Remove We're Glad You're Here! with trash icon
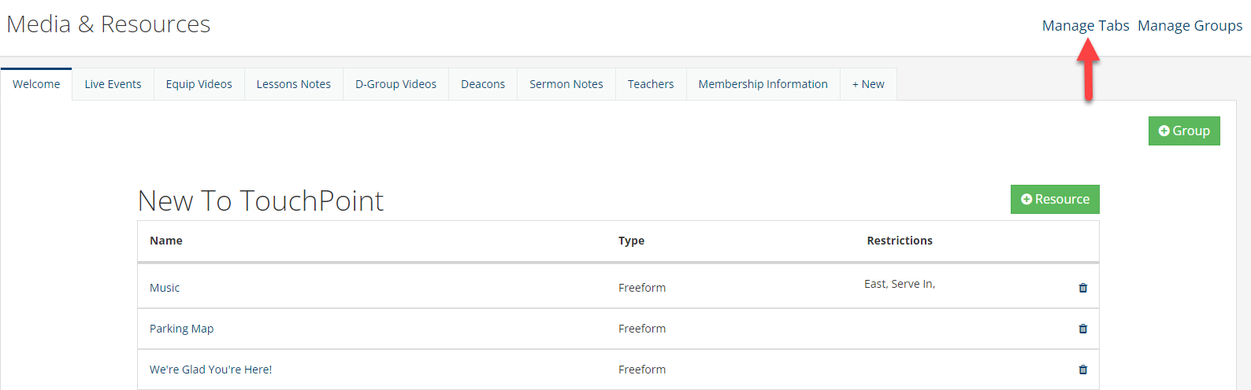The height and width of the screenshot is (390, 1251). tap(1083, 370)
